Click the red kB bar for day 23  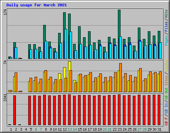(119, 110)
